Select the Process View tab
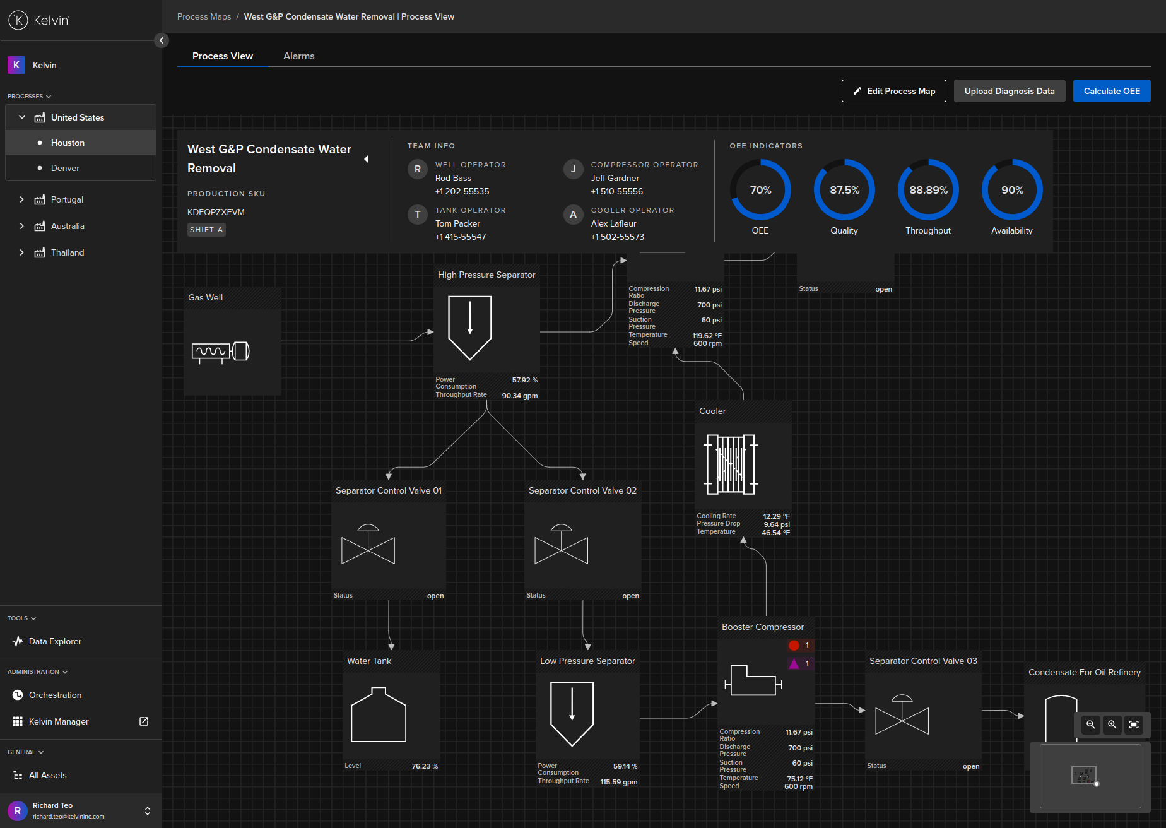The height and width of the screenshot is (828, 1166). pyautogui.click(x=222, y=56)
